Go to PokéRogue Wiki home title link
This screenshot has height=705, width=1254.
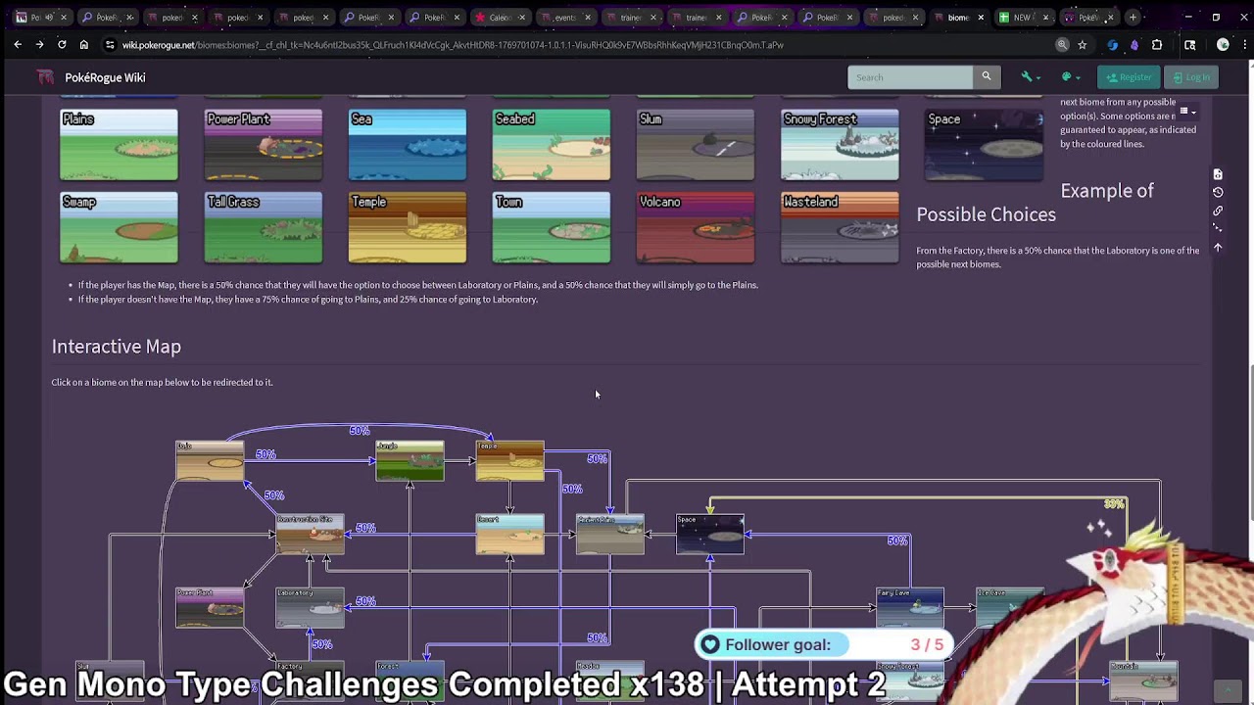(105, 77)
